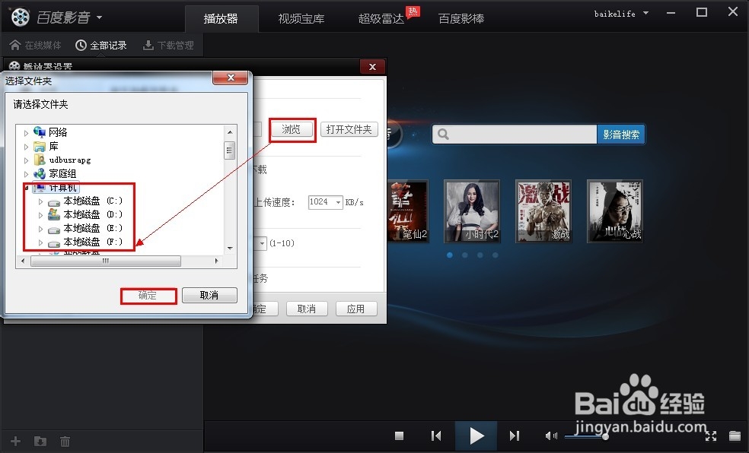Close the 选择文件夹 folder dialog

[x=231, y=78]
